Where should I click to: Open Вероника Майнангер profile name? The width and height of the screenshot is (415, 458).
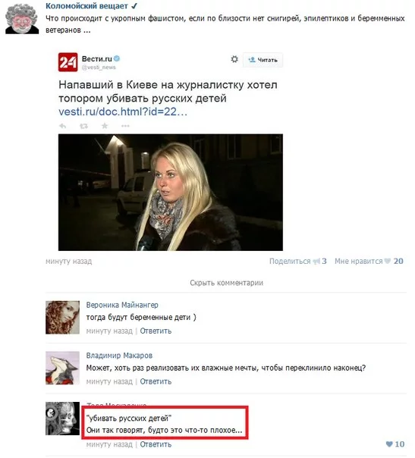click(122, 305)
